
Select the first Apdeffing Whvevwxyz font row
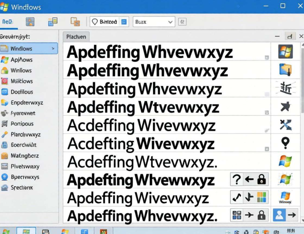coord(167,51)
